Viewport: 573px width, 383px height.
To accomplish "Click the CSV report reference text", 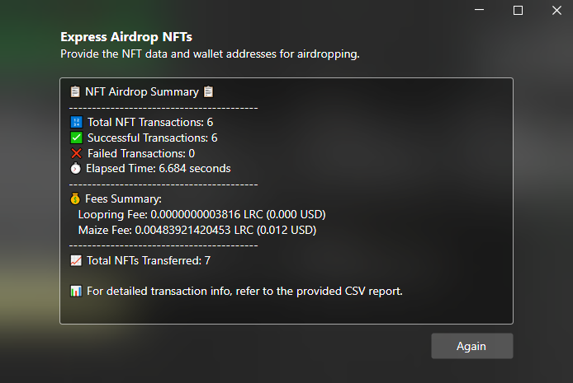I will point(244,292).
